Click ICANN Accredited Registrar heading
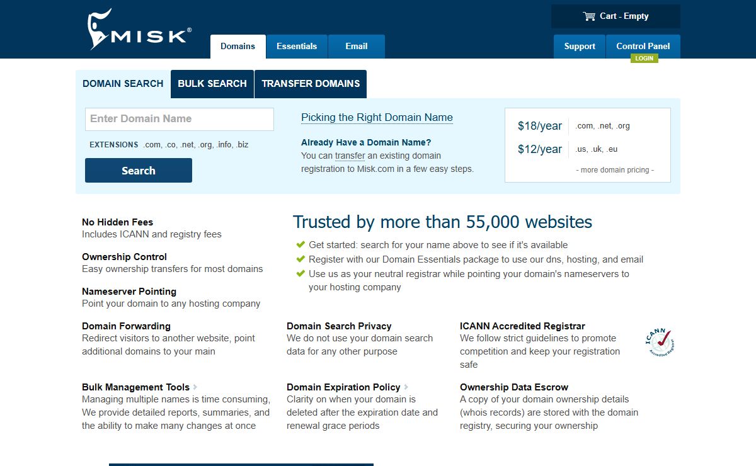The image size is (756, 466). [522, 326]
